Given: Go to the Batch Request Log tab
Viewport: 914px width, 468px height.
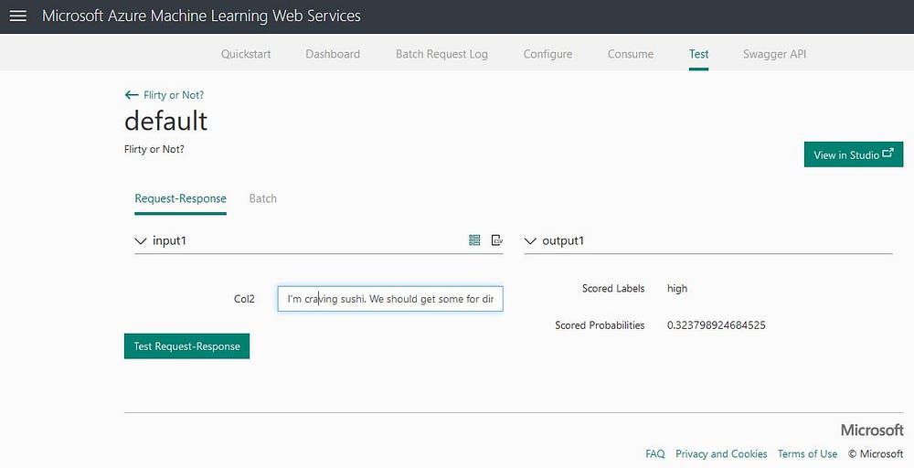Looking at the screenshot, I should click(441, 54).
